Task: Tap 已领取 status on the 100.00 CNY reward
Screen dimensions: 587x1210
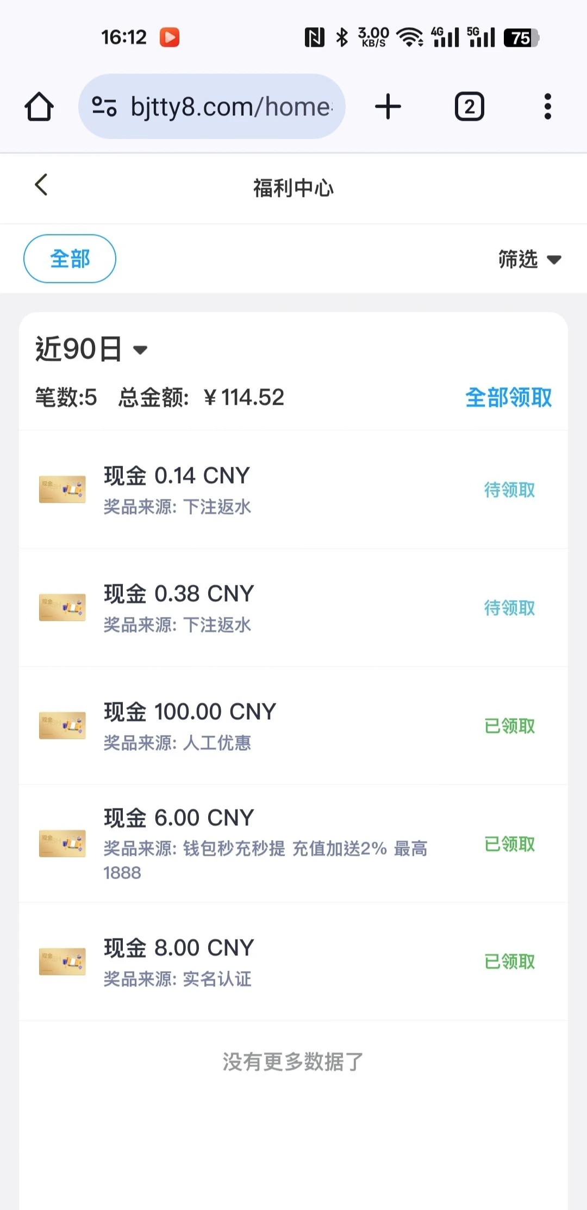Action: tap(509, 726)
